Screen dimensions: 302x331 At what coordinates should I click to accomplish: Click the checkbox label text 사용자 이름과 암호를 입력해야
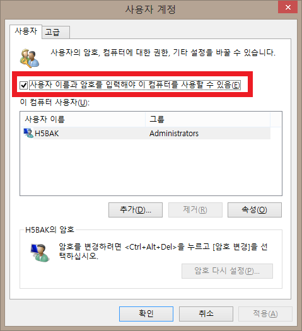pyautogui.click(x=83, y=85)
